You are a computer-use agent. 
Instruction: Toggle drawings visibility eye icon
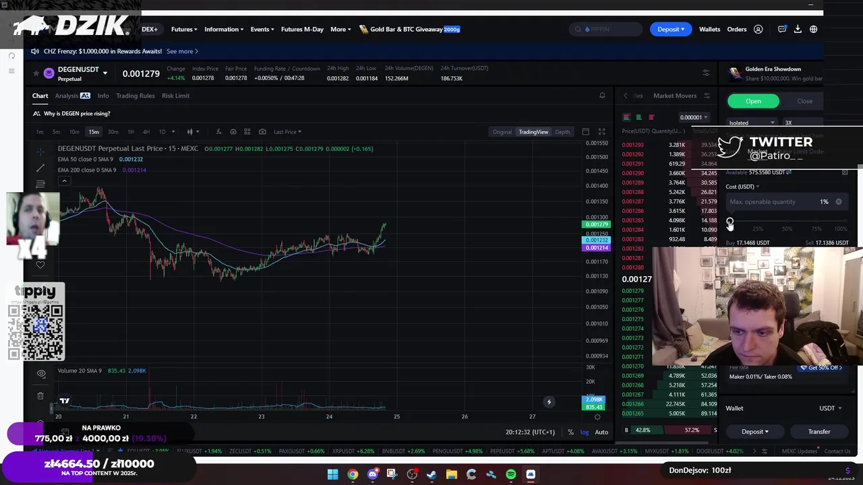[x=41, y=373]
